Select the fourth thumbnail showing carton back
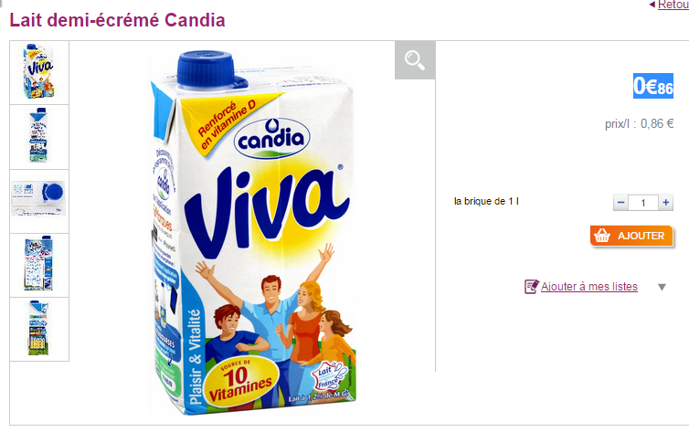The height and width of the screenshot is (432, 689). (39, 265)
